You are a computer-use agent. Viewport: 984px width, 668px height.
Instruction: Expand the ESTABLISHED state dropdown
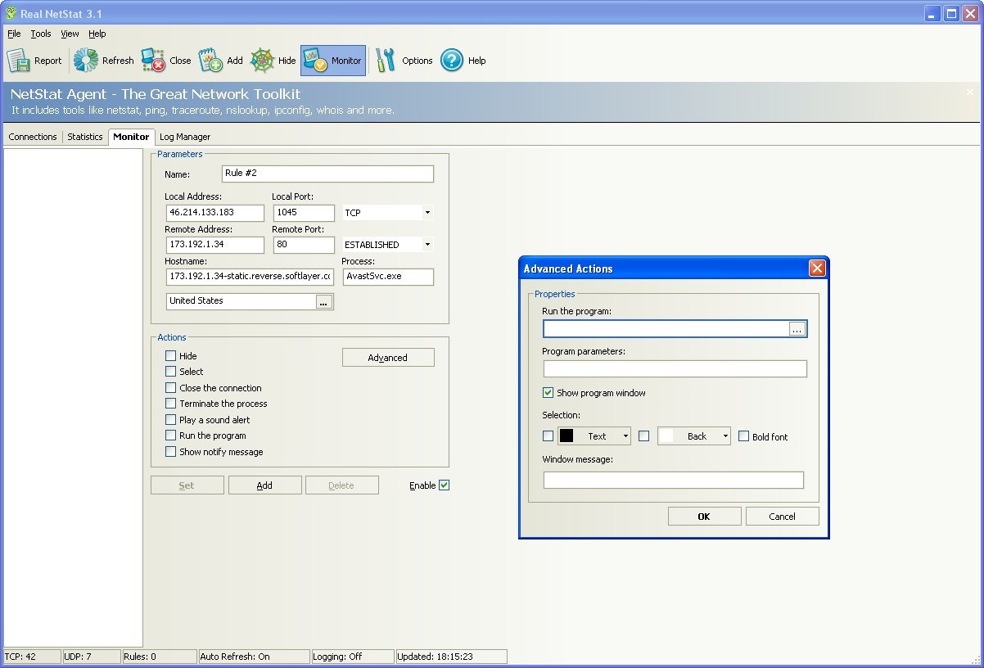coord(427,244)
